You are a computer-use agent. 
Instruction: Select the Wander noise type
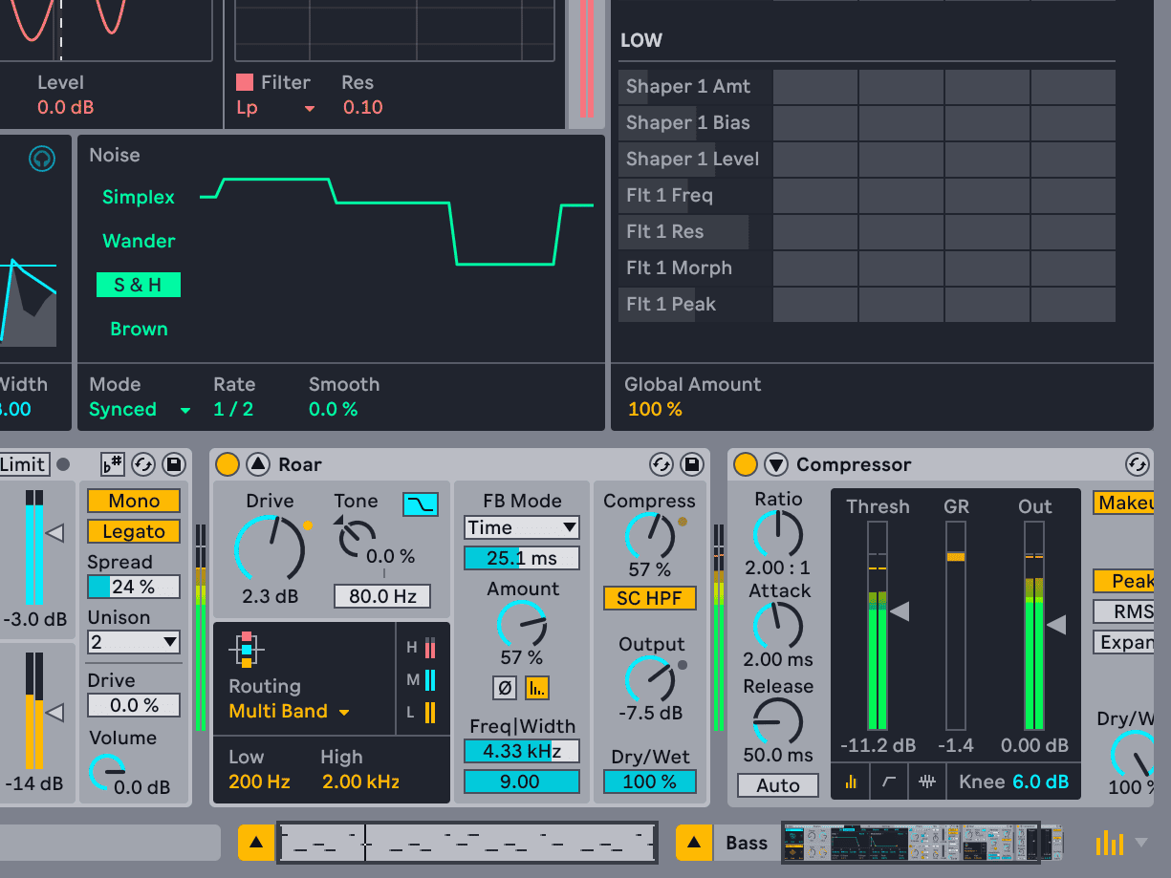(x=139, y=241)
